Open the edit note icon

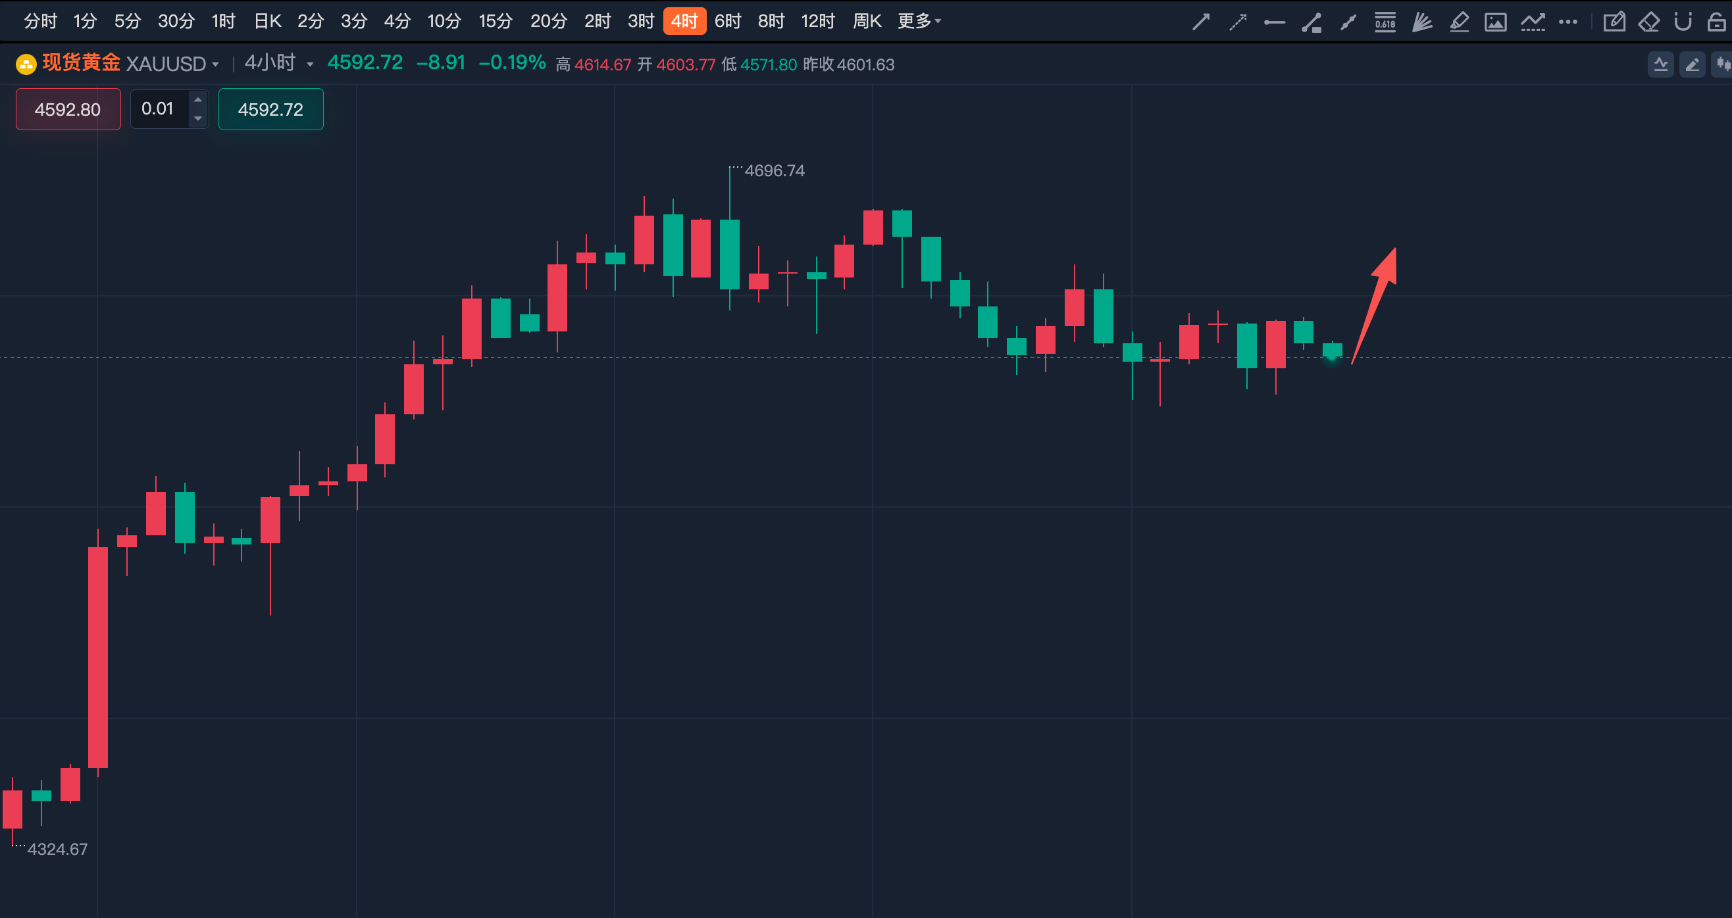pos(1614,22)
